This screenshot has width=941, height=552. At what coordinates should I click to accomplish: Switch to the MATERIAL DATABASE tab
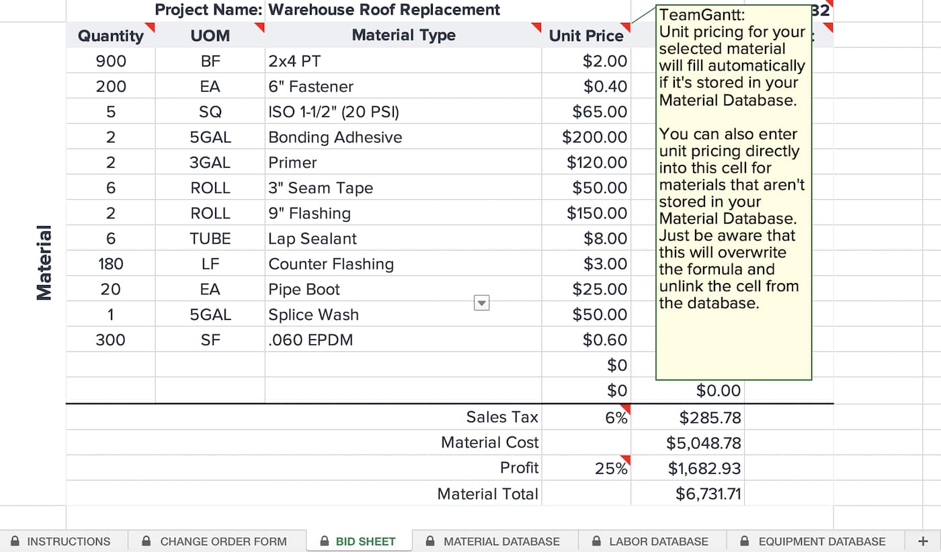[x=501, y=541]
